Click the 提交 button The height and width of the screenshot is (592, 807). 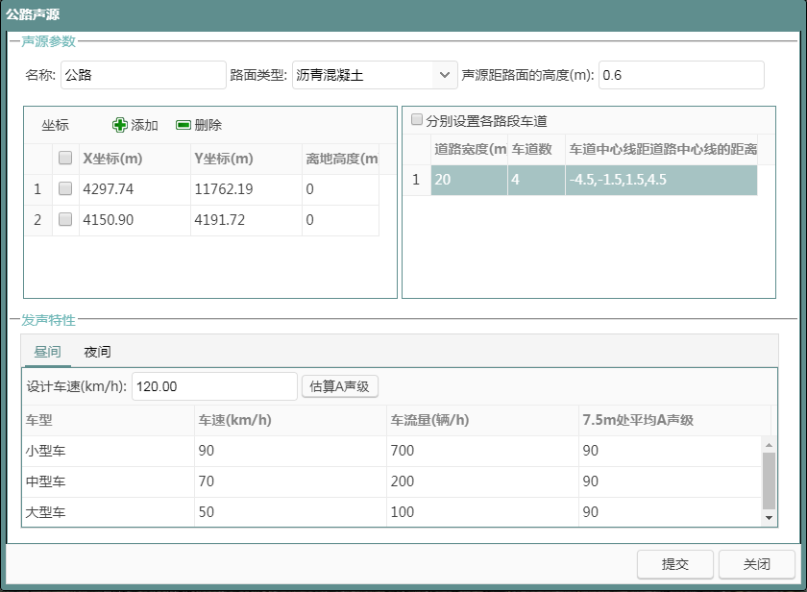[x=675, y=564]
